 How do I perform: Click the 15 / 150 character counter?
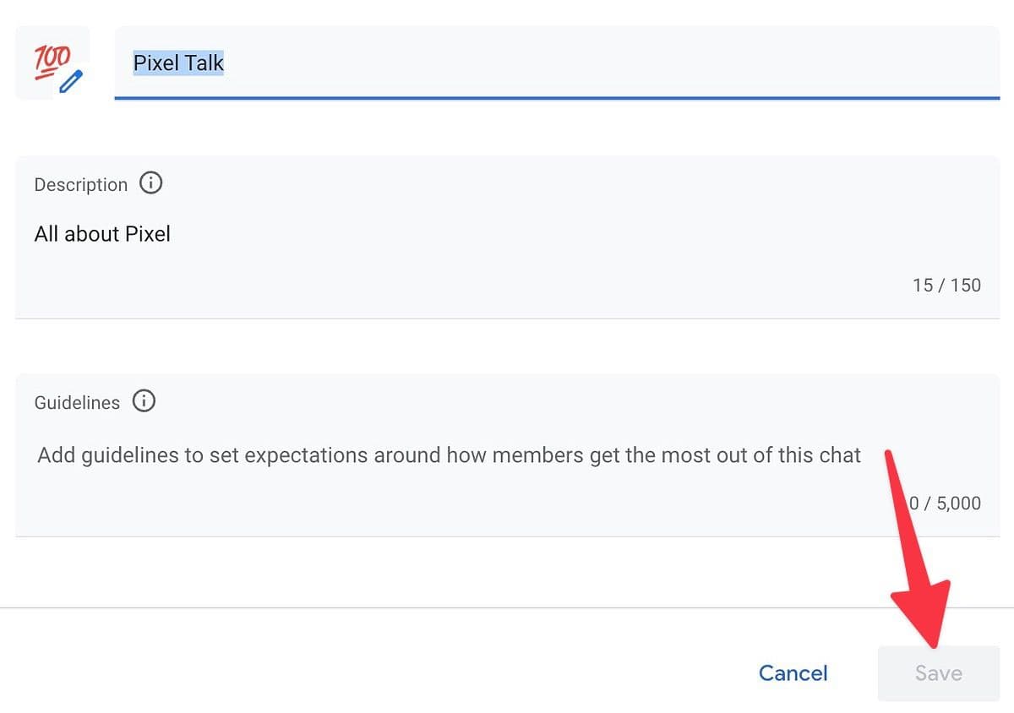point(946,286)
